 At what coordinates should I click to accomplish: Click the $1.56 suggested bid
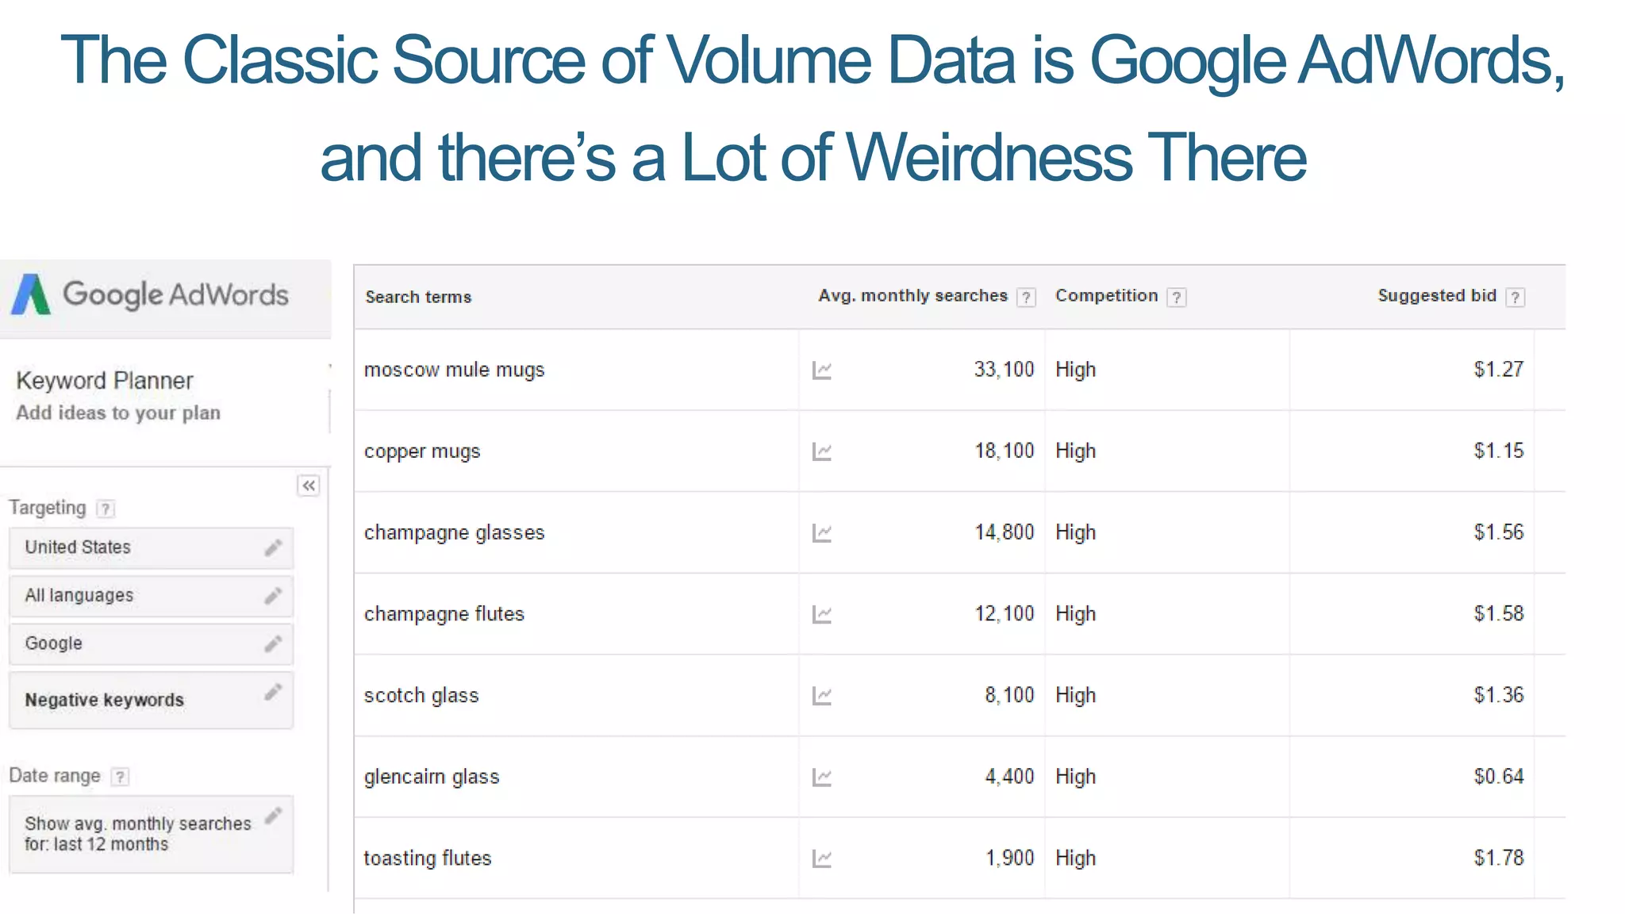point(1499,532)
